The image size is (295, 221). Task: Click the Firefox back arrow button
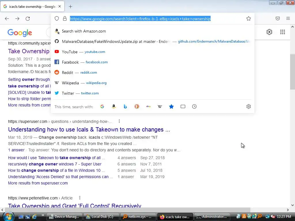coord(7,19)
